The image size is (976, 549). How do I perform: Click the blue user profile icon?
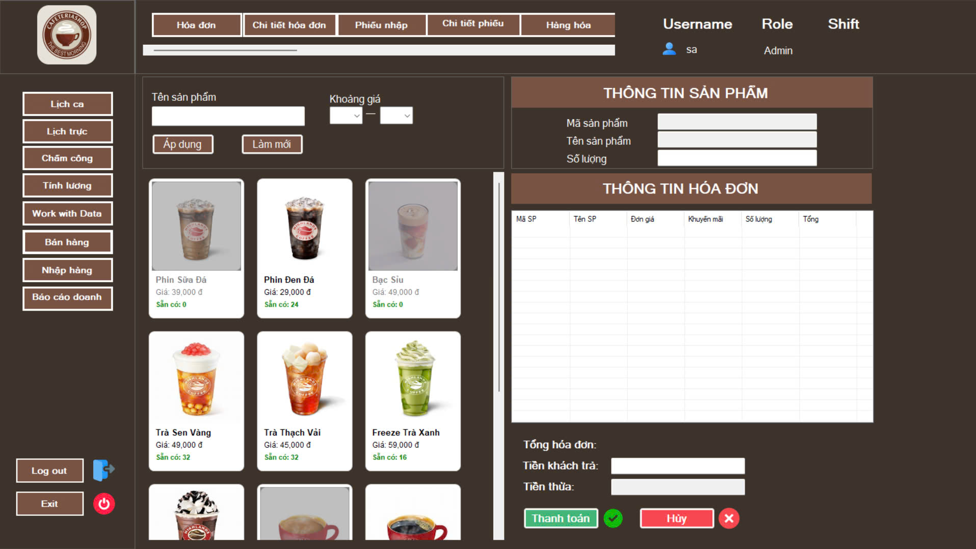point(668,49)
